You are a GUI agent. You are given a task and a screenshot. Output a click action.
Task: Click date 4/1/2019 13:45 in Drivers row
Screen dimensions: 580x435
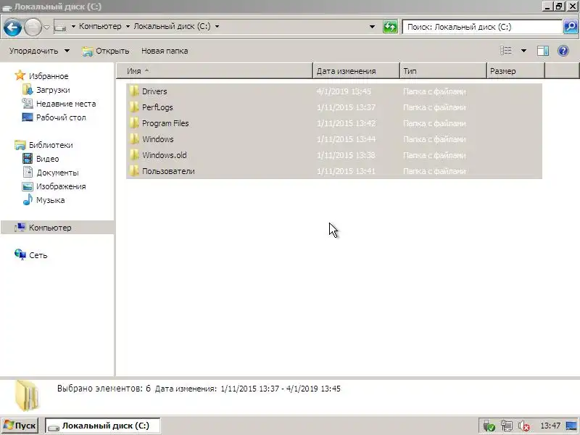[344, 91]
